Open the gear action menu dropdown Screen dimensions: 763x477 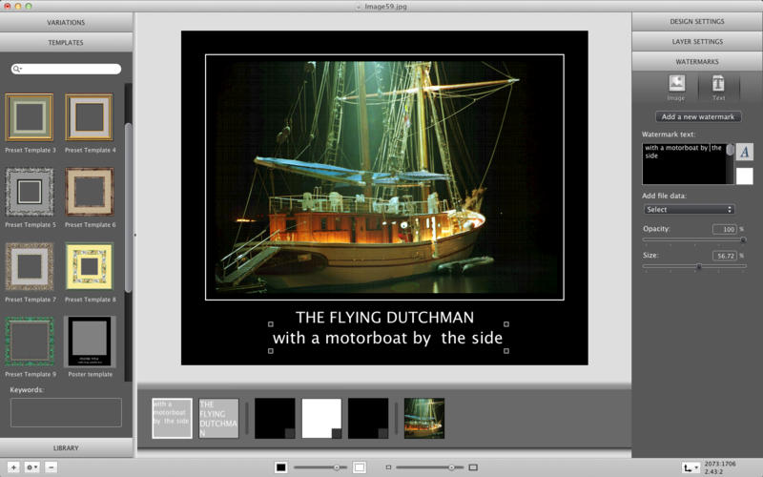(x=32, y=467)
